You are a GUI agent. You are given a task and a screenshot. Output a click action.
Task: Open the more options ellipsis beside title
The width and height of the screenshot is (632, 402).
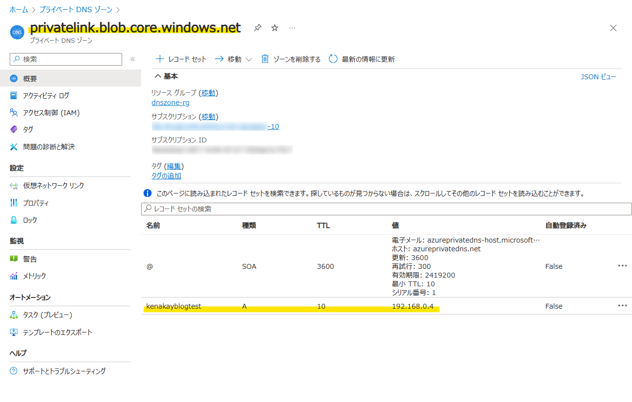pyautogui.click(x=292, y=28)
